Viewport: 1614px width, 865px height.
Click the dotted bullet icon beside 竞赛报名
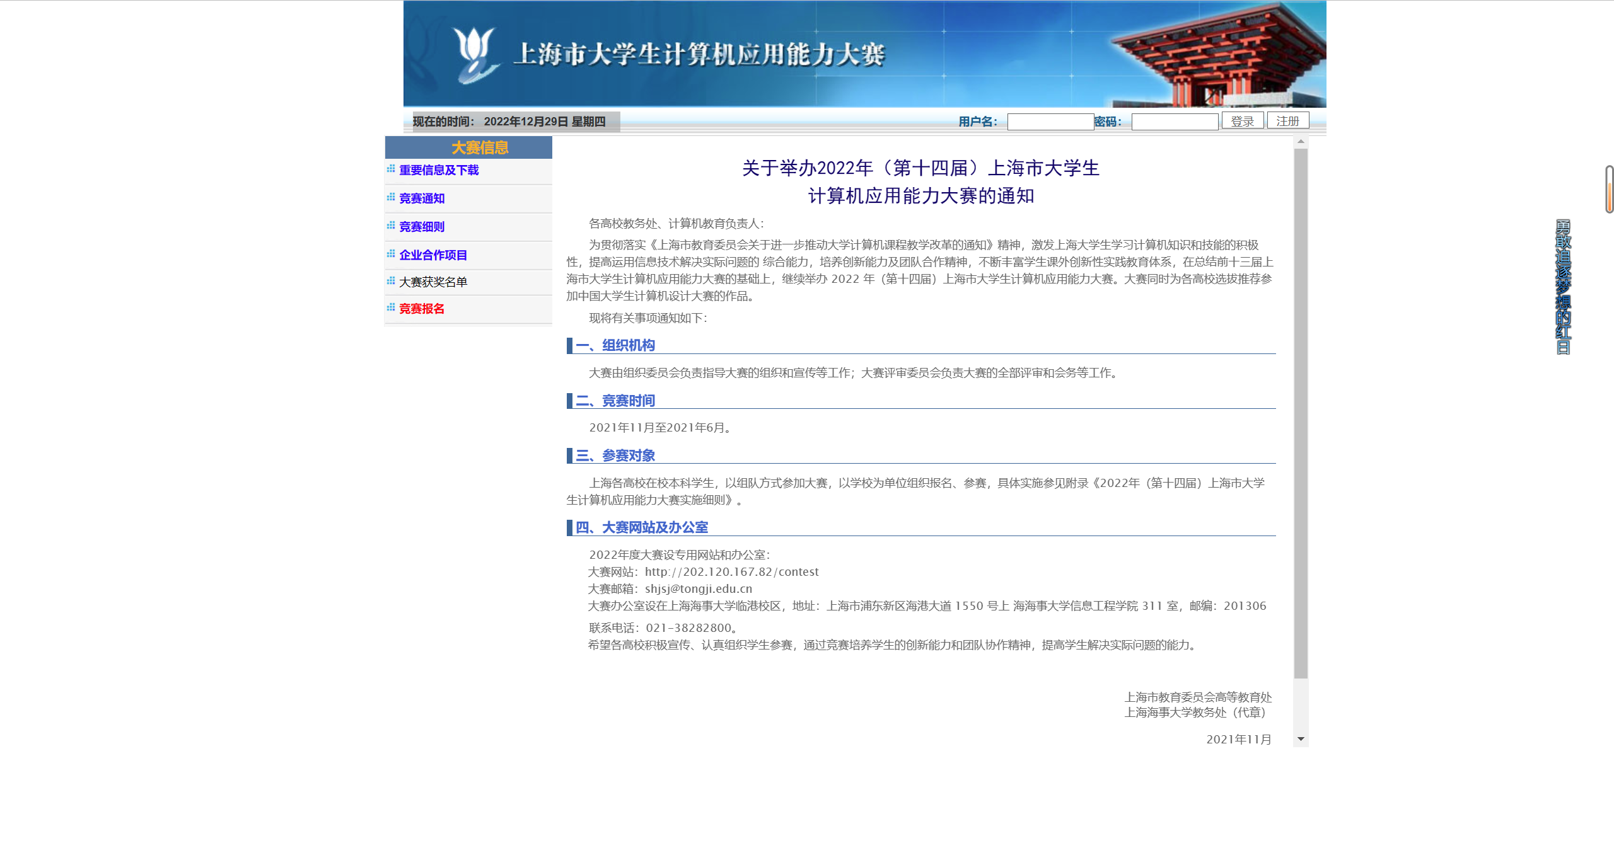point(391,307)
